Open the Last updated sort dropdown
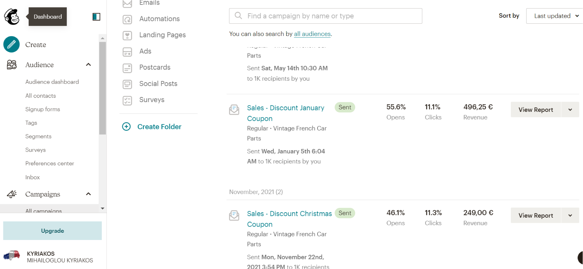Viewport: 583px width, 269px height. (x=555, y=16)
